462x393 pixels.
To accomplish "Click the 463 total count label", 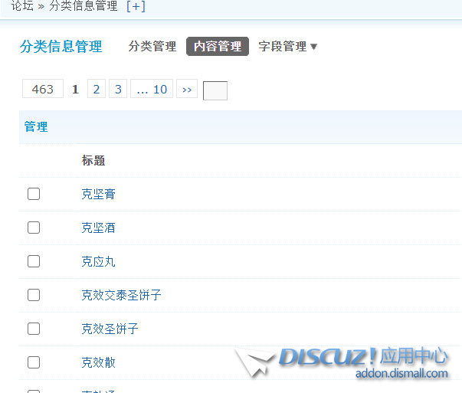I will (x=43, y=89).
